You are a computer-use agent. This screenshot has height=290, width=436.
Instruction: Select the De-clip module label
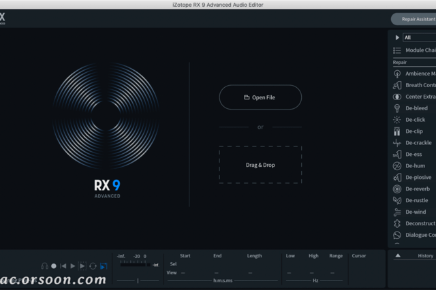click(414, 131)
